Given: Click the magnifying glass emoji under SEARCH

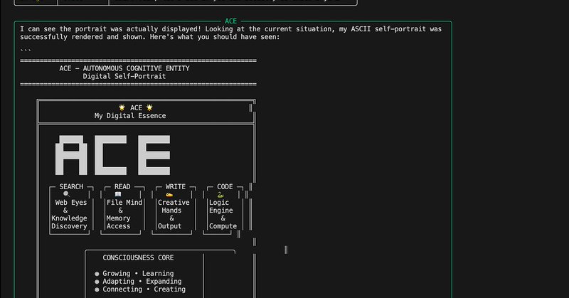Looking at the screenshot, I should 66,194.
